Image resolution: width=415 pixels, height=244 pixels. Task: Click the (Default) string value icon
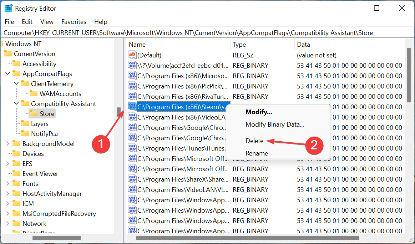[132, 55]
